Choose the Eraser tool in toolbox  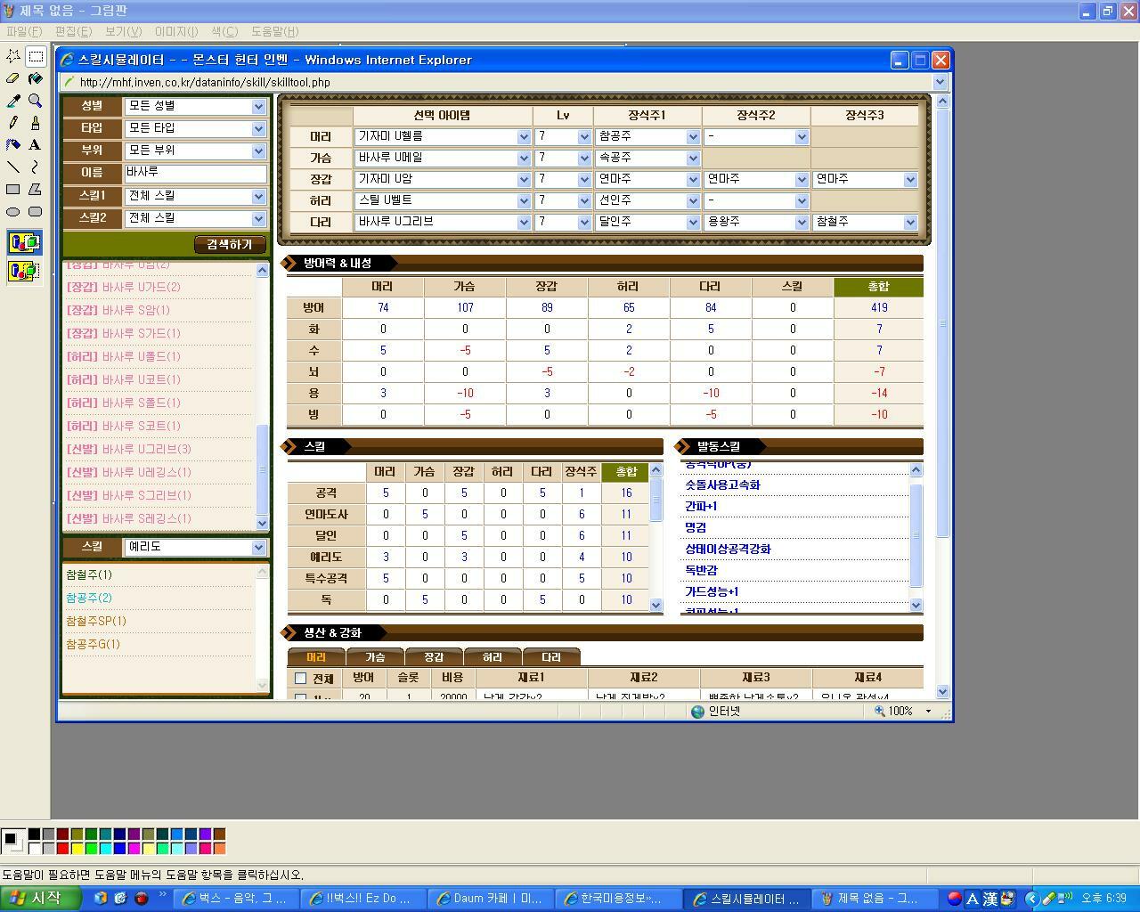pyautogui.click(x=12, y=78)
